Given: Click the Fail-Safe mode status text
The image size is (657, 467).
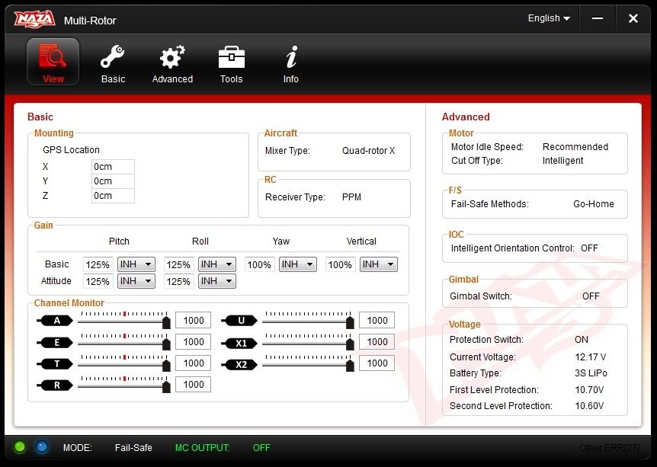Looking at the screenshot, I should tap(133, 448).
